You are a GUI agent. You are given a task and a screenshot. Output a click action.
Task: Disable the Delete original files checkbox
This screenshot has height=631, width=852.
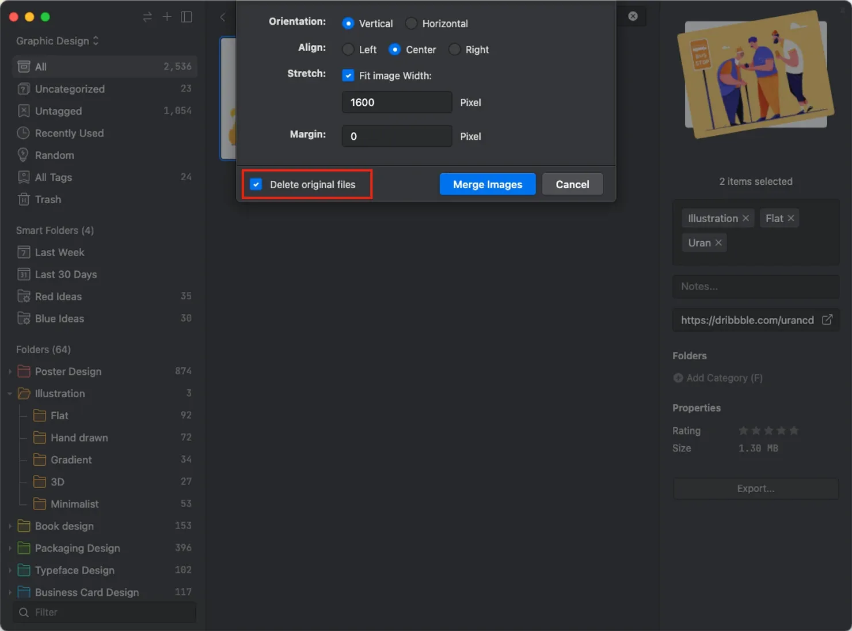click(256, 184)
